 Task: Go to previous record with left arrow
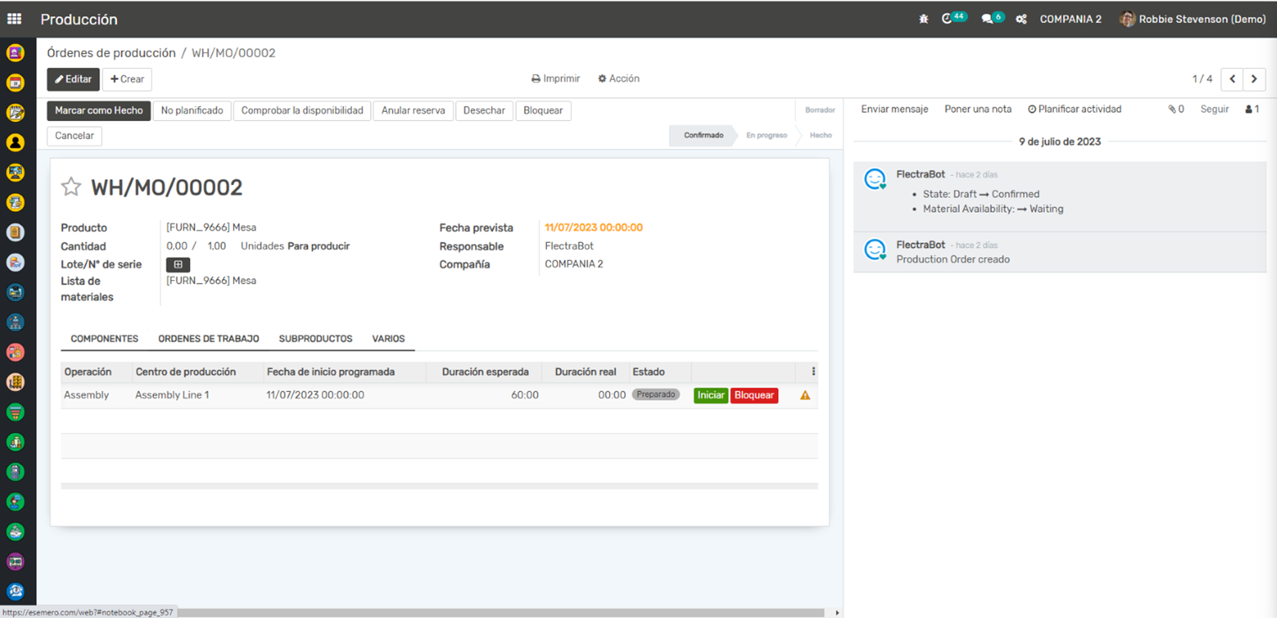[x=1232, y=79]
